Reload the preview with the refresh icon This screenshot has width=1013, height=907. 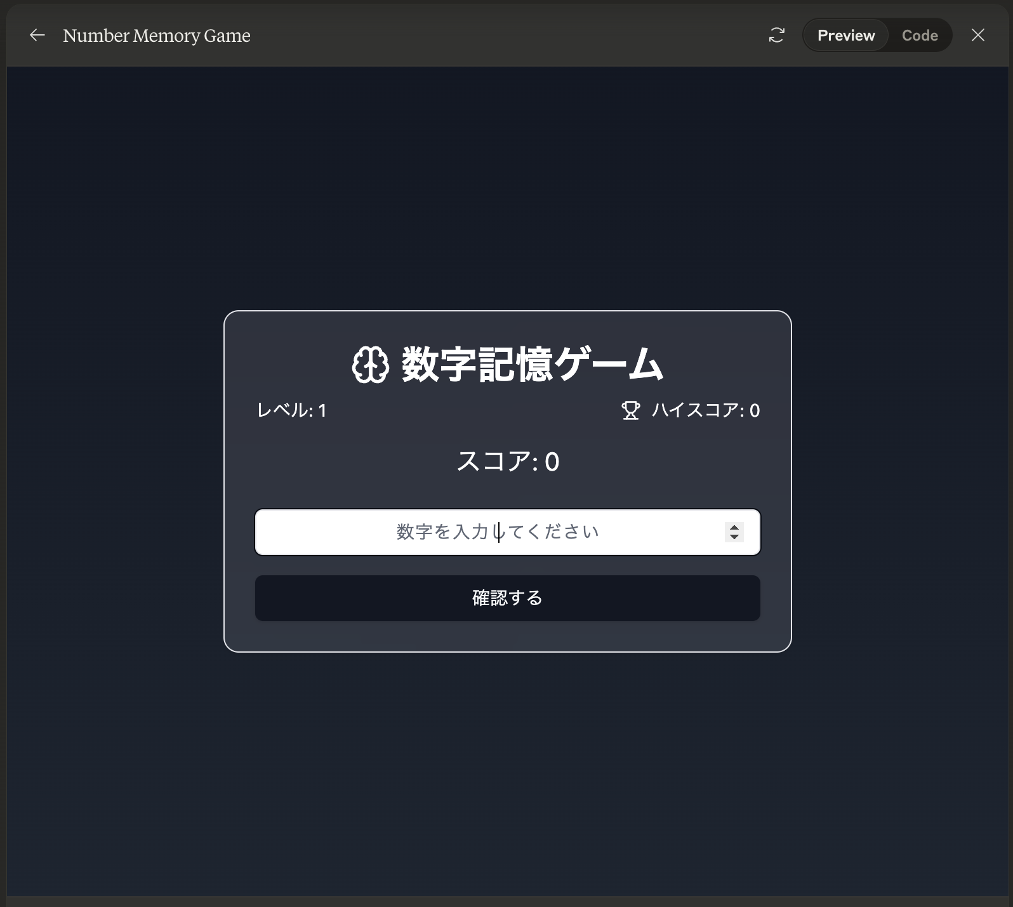pos(776,36)
